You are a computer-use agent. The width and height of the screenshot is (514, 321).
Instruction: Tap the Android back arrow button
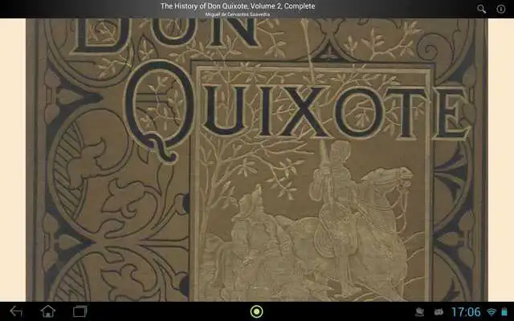tap(16, 311)
